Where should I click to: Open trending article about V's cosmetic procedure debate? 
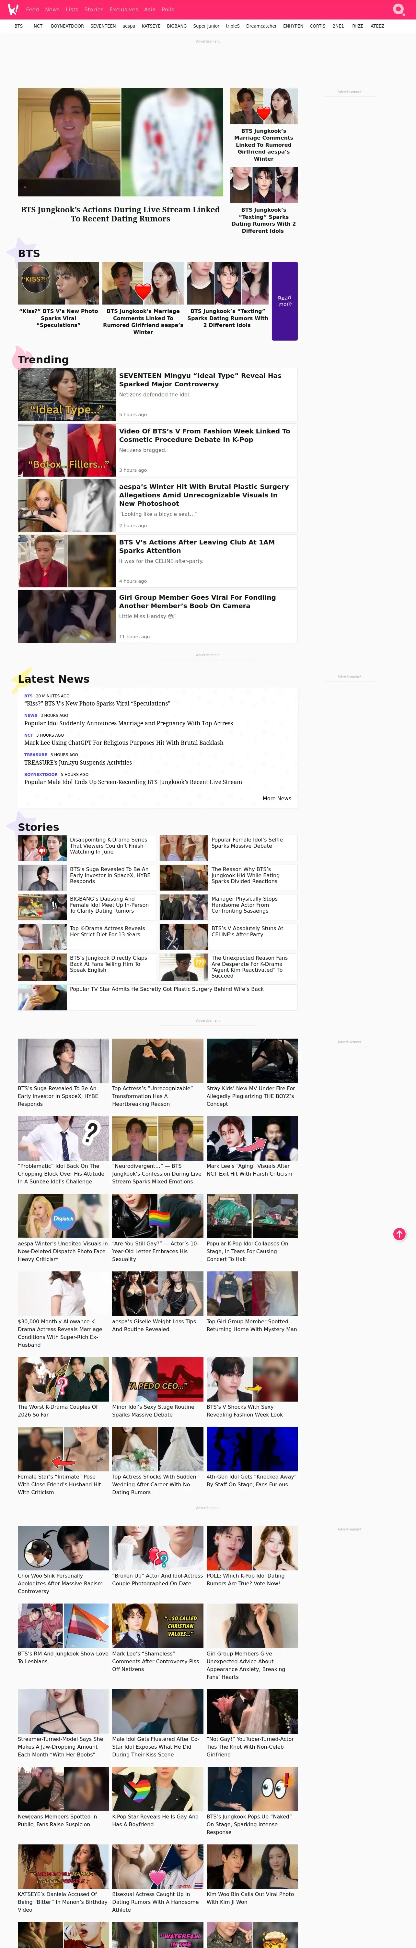[205, 435]
